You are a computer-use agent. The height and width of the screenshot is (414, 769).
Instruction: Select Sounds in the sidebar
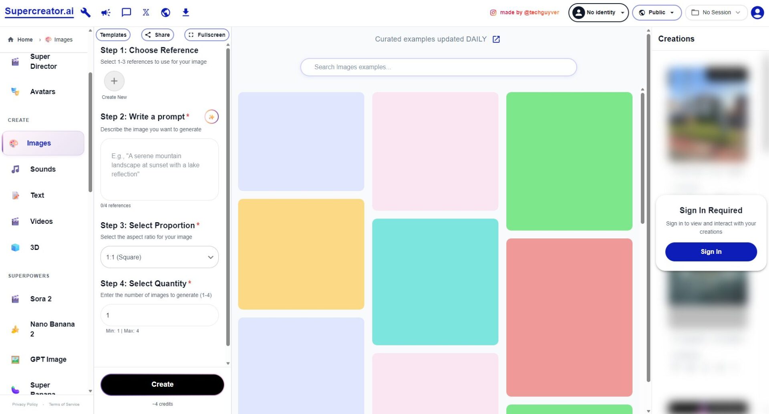pyautogui.click(x=43, y=169)
